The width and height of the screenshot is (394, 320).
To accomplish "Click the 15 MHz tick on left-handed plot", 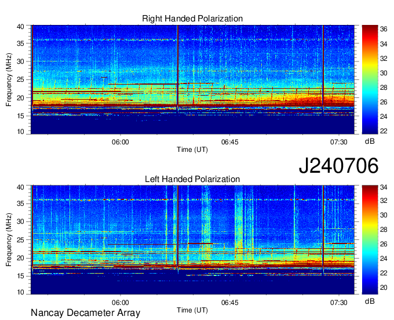I will click(20, 276).
